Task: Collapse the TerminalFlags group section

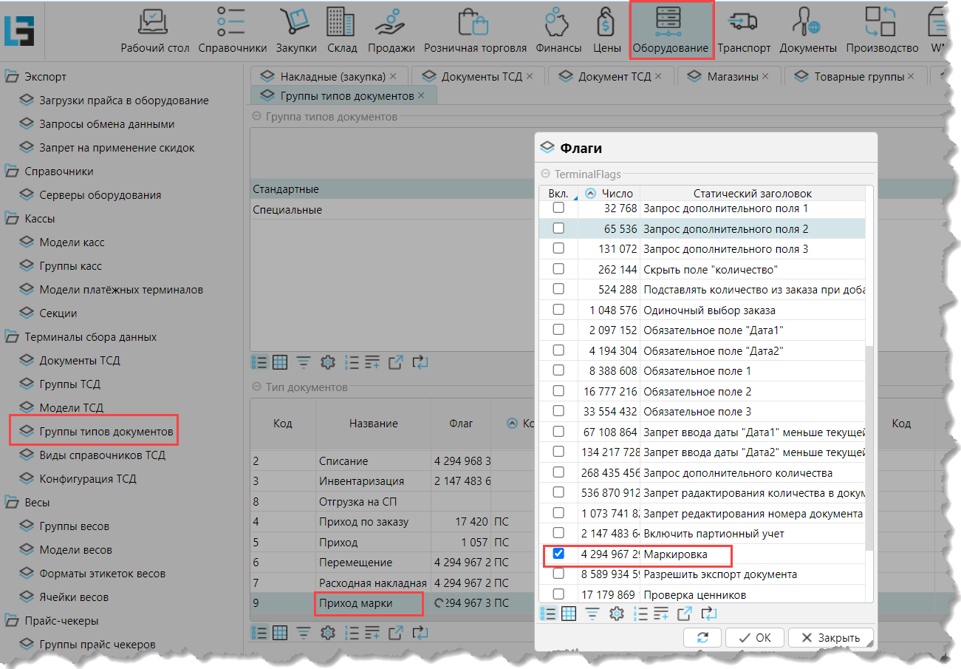Action: click(546, 174)
